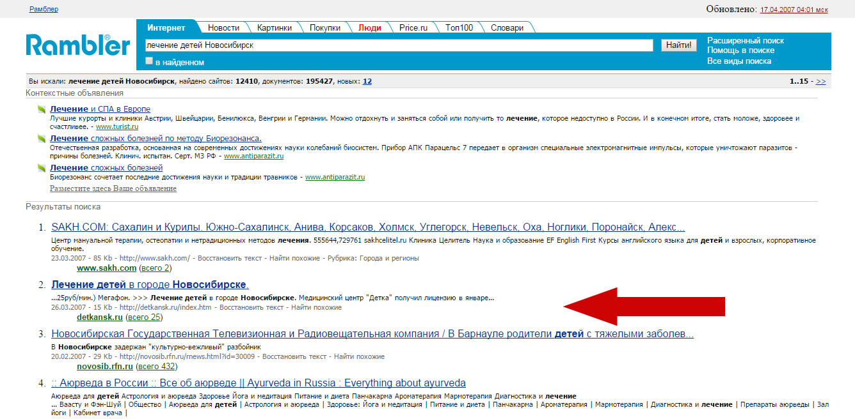Viewport: 855px width, 419px height.
Task: Switch to the Картинки tab
Action: pyautogui.click(x=275, y=27)
